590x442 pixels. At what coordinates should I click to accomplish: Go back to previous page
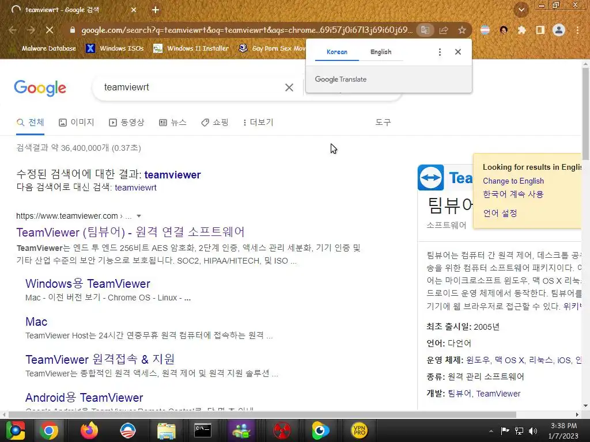(x=13, y=30)
